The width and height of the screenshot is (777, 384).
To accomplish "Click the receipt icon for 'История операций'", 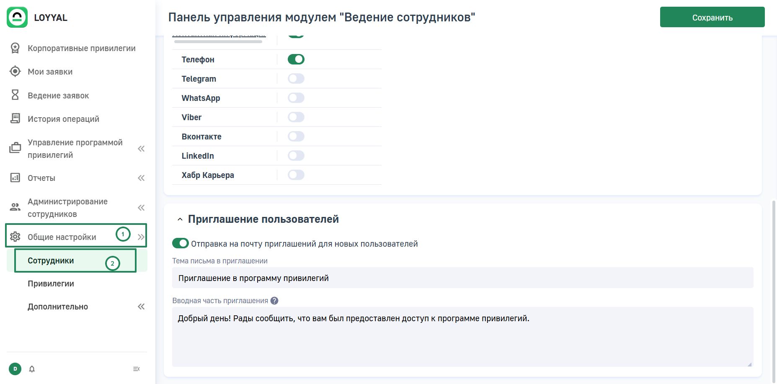I will 15,119.
